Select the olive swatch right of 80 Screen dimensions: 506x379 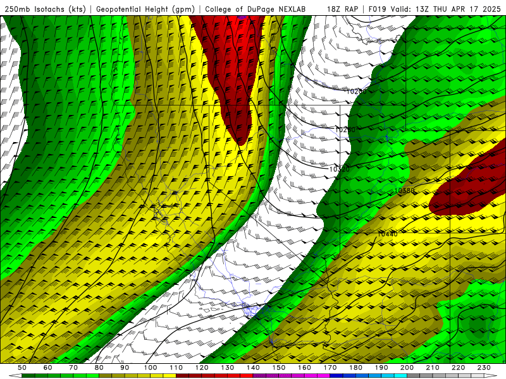106,376
